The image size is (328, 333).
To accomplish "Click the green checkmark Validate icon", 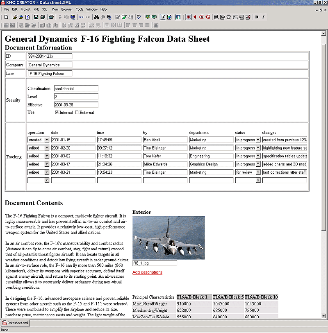I will click(x=124, y=17).
